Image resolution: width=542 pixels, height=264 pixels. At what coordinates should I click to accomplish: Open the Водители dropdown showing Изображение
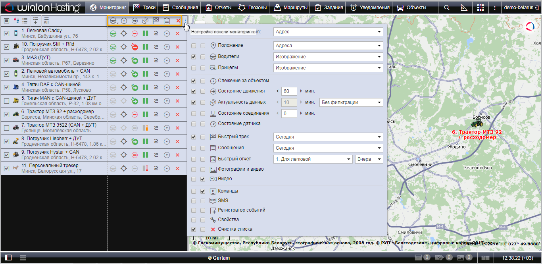(x=328, y=57)
